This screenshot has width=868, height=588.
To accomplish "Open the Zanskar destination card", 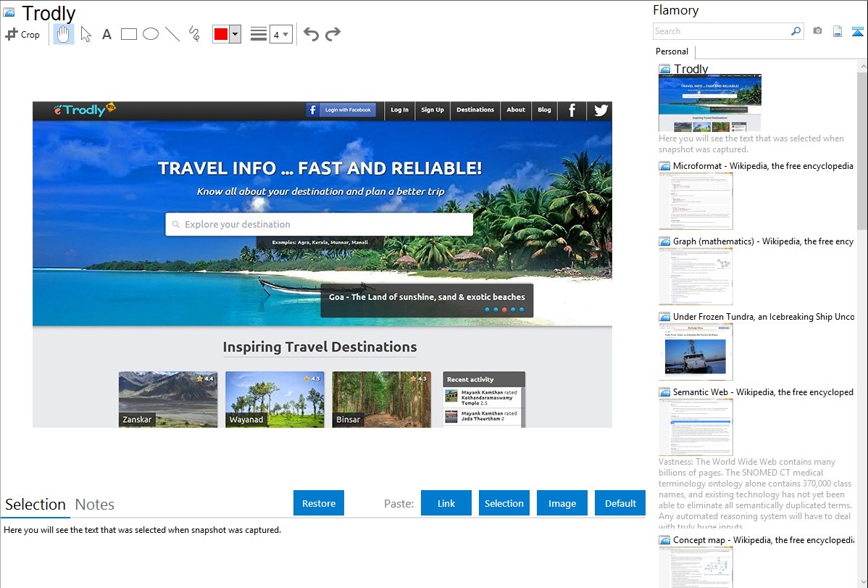I will 168,399.
